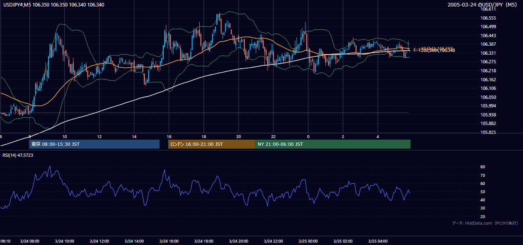Click hour label 12 under price chart
The height and width of the screenshot is (245, 523).
[x=99, y=136]
